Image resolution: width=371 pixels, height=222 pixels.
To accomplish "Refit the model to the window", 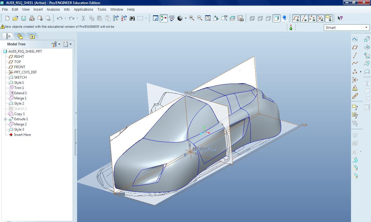I will click(208, 18).
